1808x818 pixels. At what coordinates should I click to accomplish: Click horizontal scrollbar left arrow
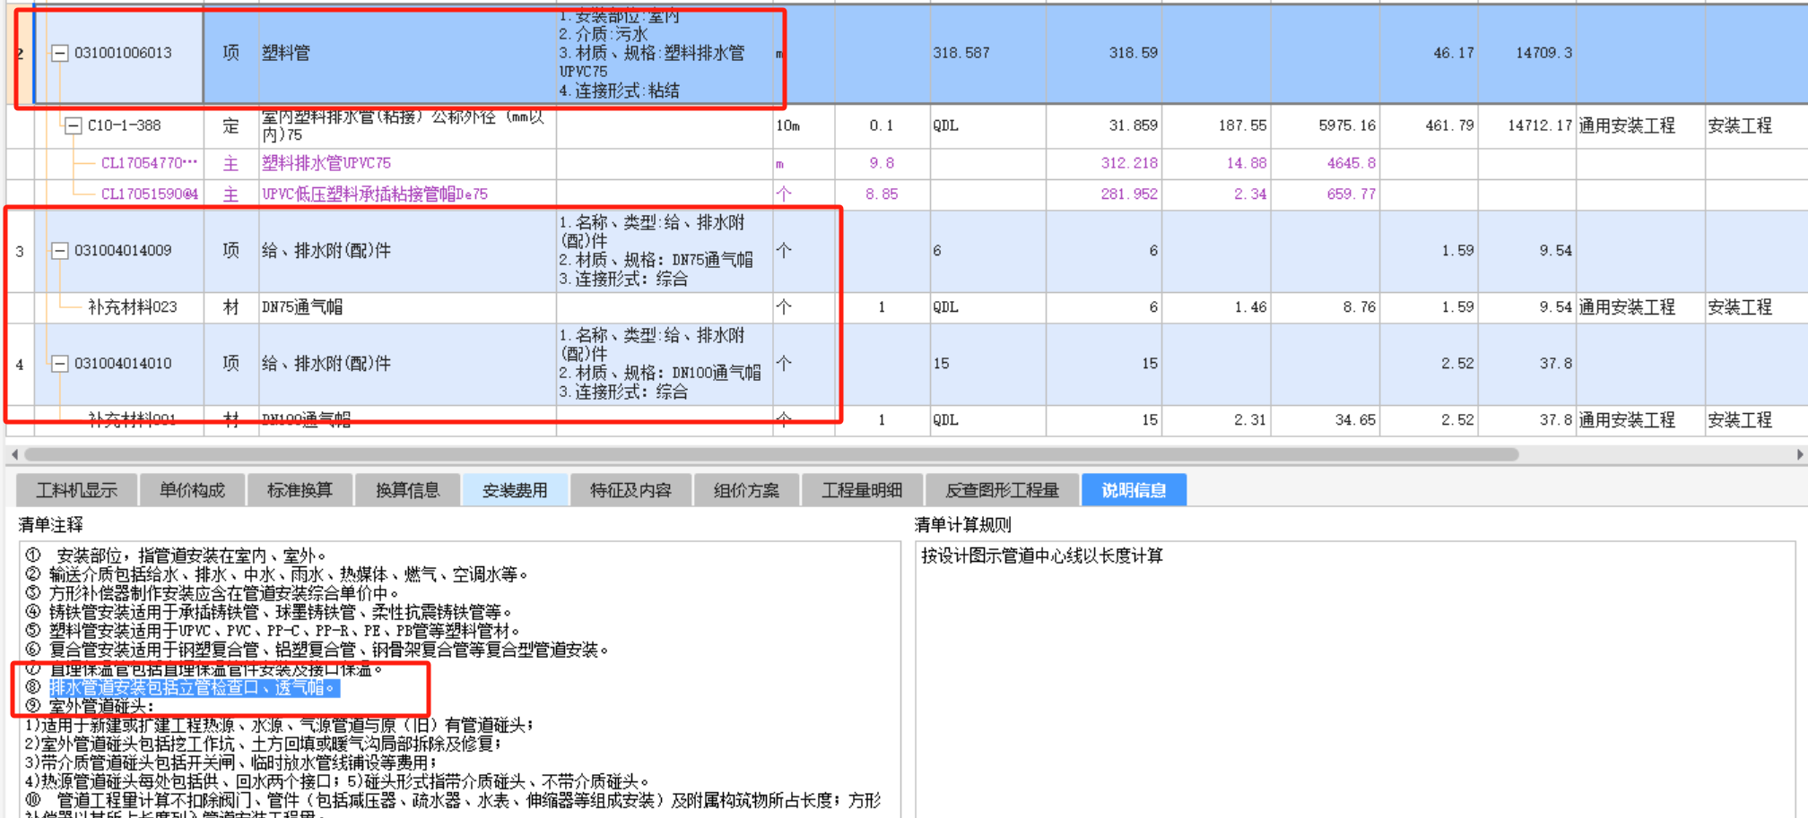13,454
